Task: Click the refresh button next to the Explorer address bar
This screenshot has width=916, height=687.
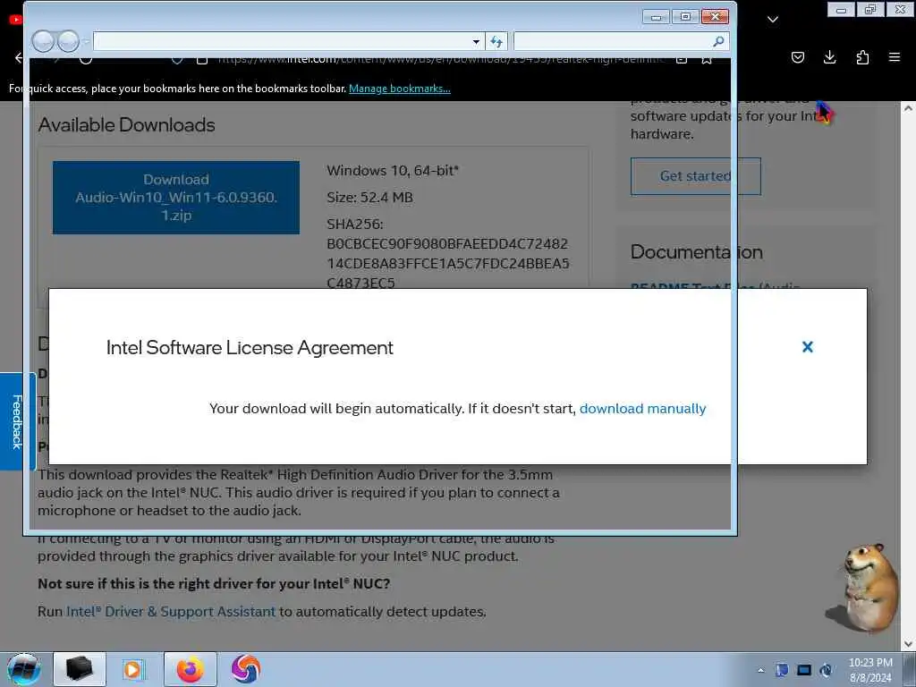Action: point(496,41)
